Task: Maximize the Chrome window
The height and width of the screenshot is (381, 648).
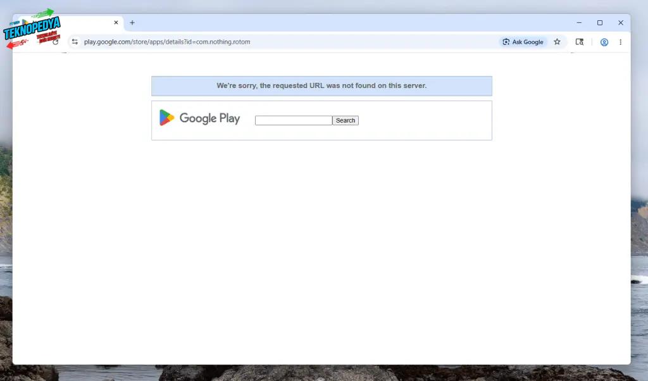Action: (600, 23)
